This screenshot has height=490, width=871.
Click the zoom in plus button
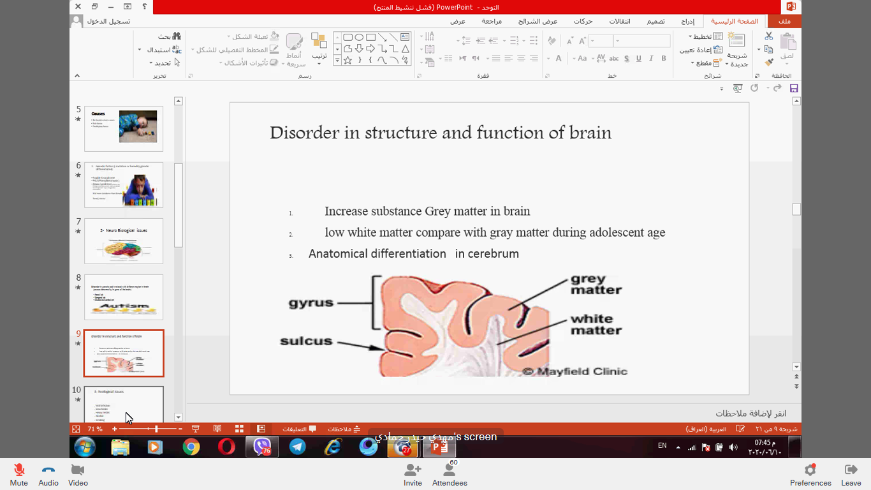114,429
